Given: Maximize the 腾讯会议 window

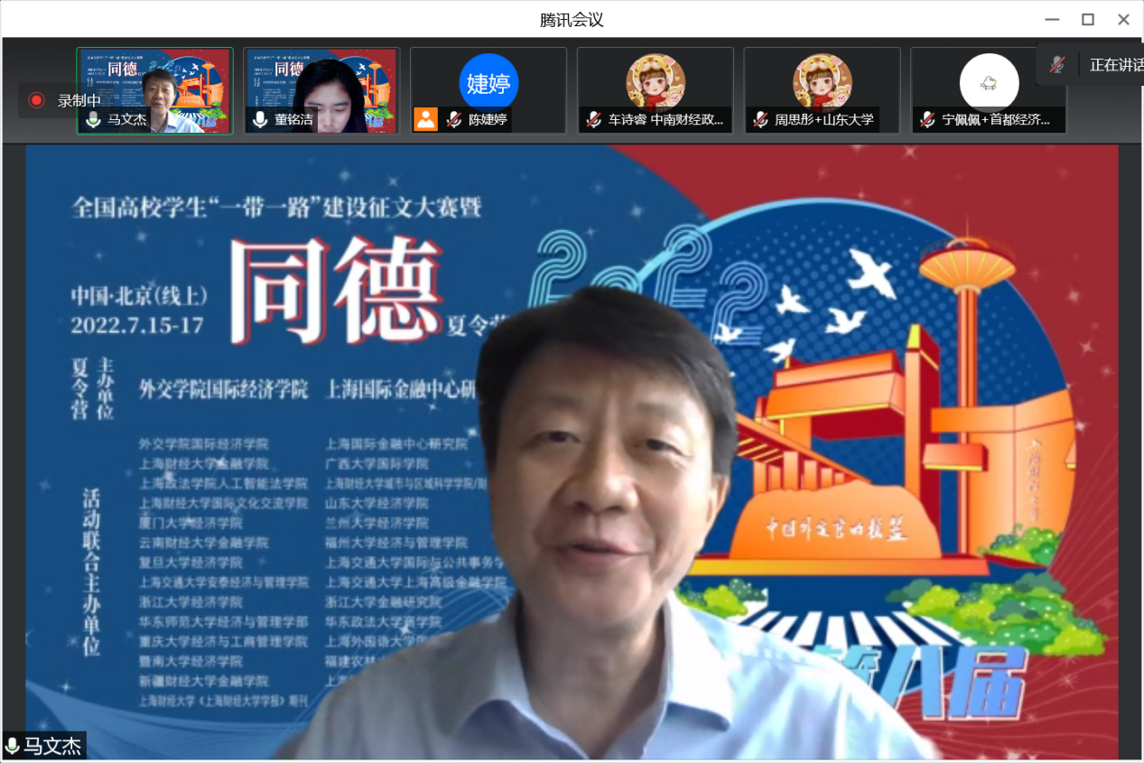Looking at the screenshot, I should click(x=1088, y=19).
